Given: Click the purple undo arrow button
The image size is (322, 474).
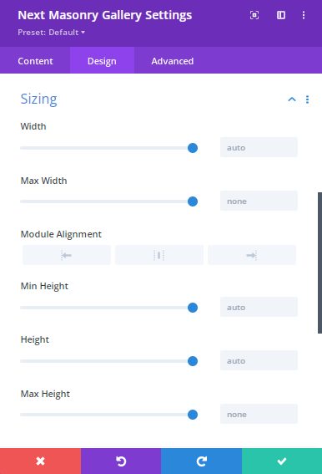Looking at the screenshot, I should point(121,461).
